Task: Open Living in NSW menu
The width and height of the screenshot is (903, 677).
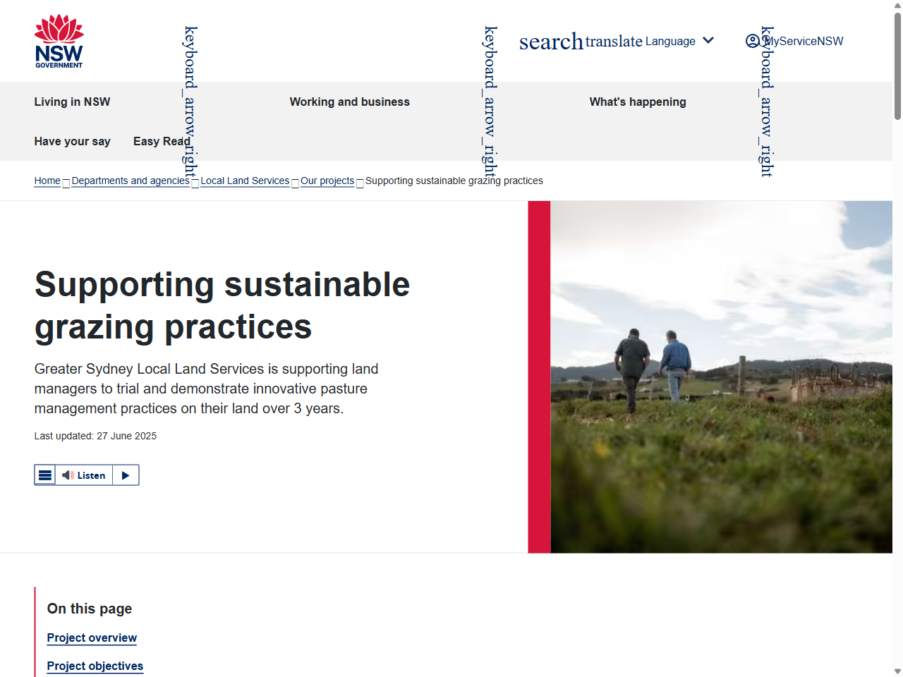Action: coord(73,102)
